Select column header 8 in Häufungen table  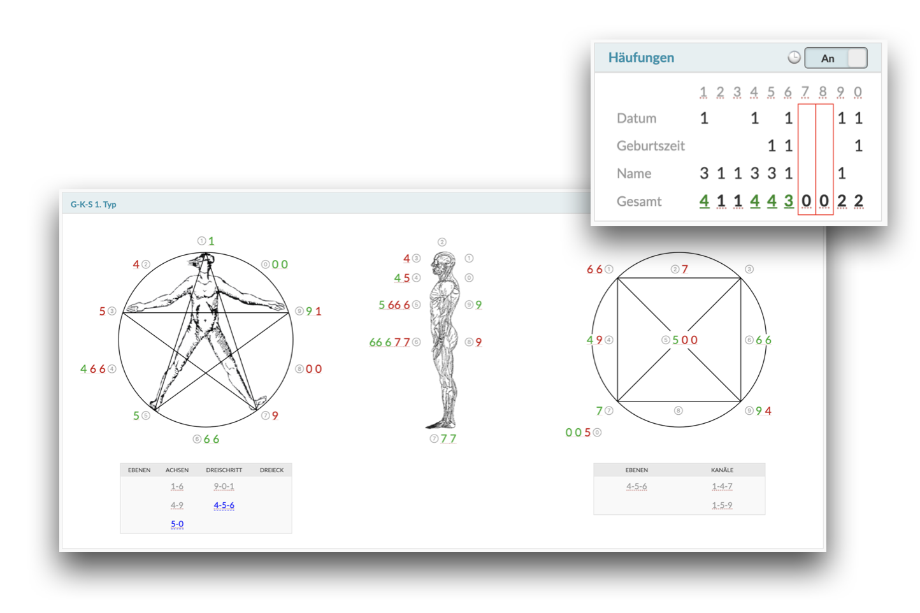[823, 92]
